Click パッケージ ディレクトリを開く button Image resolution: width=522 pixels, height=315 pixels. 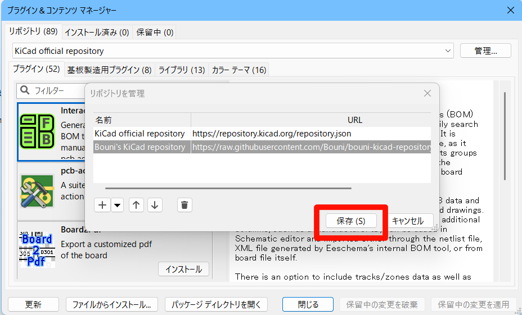(216, 304)
